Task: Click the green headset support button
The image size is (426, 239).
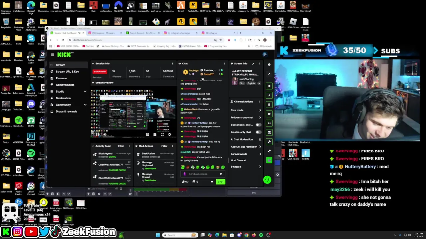Action: (x=267, y=180)
